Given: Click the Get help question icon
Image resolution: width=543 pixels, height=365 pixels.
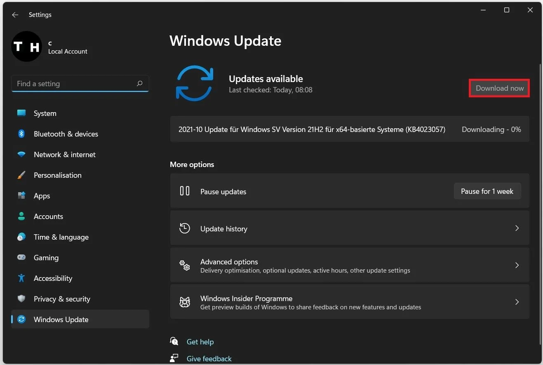Looking at the screenshot, I should pos(174,341).
